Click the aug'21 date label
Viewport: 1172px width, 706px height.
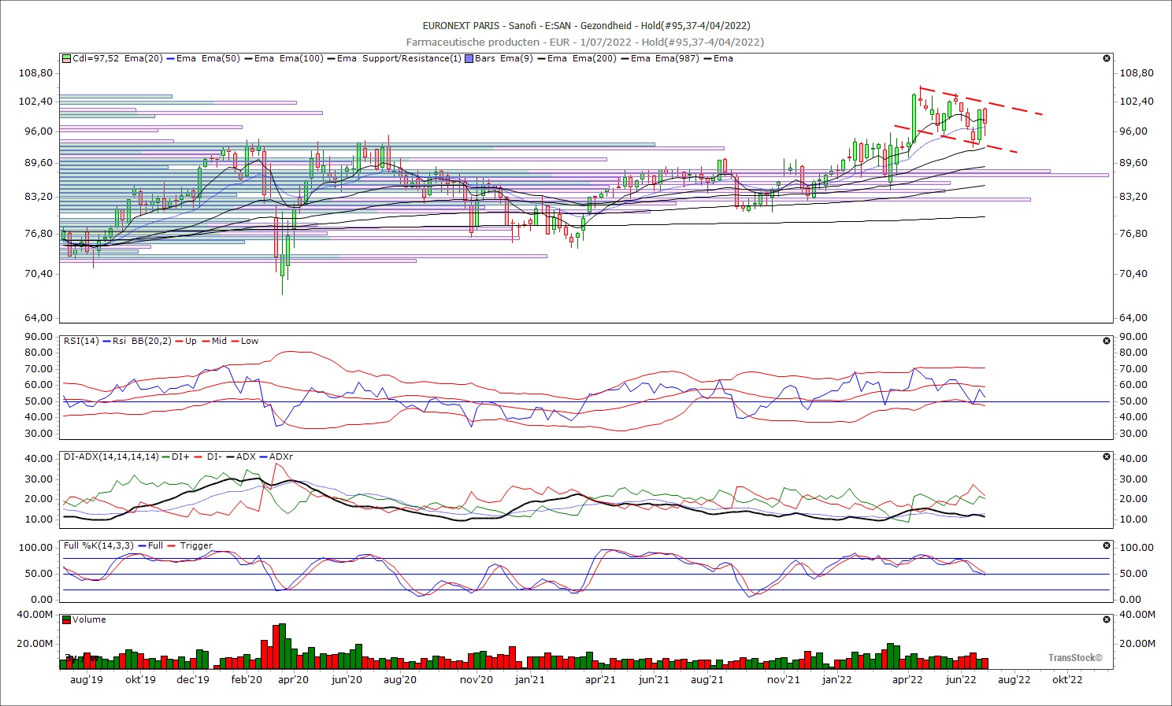click(707, 680)
